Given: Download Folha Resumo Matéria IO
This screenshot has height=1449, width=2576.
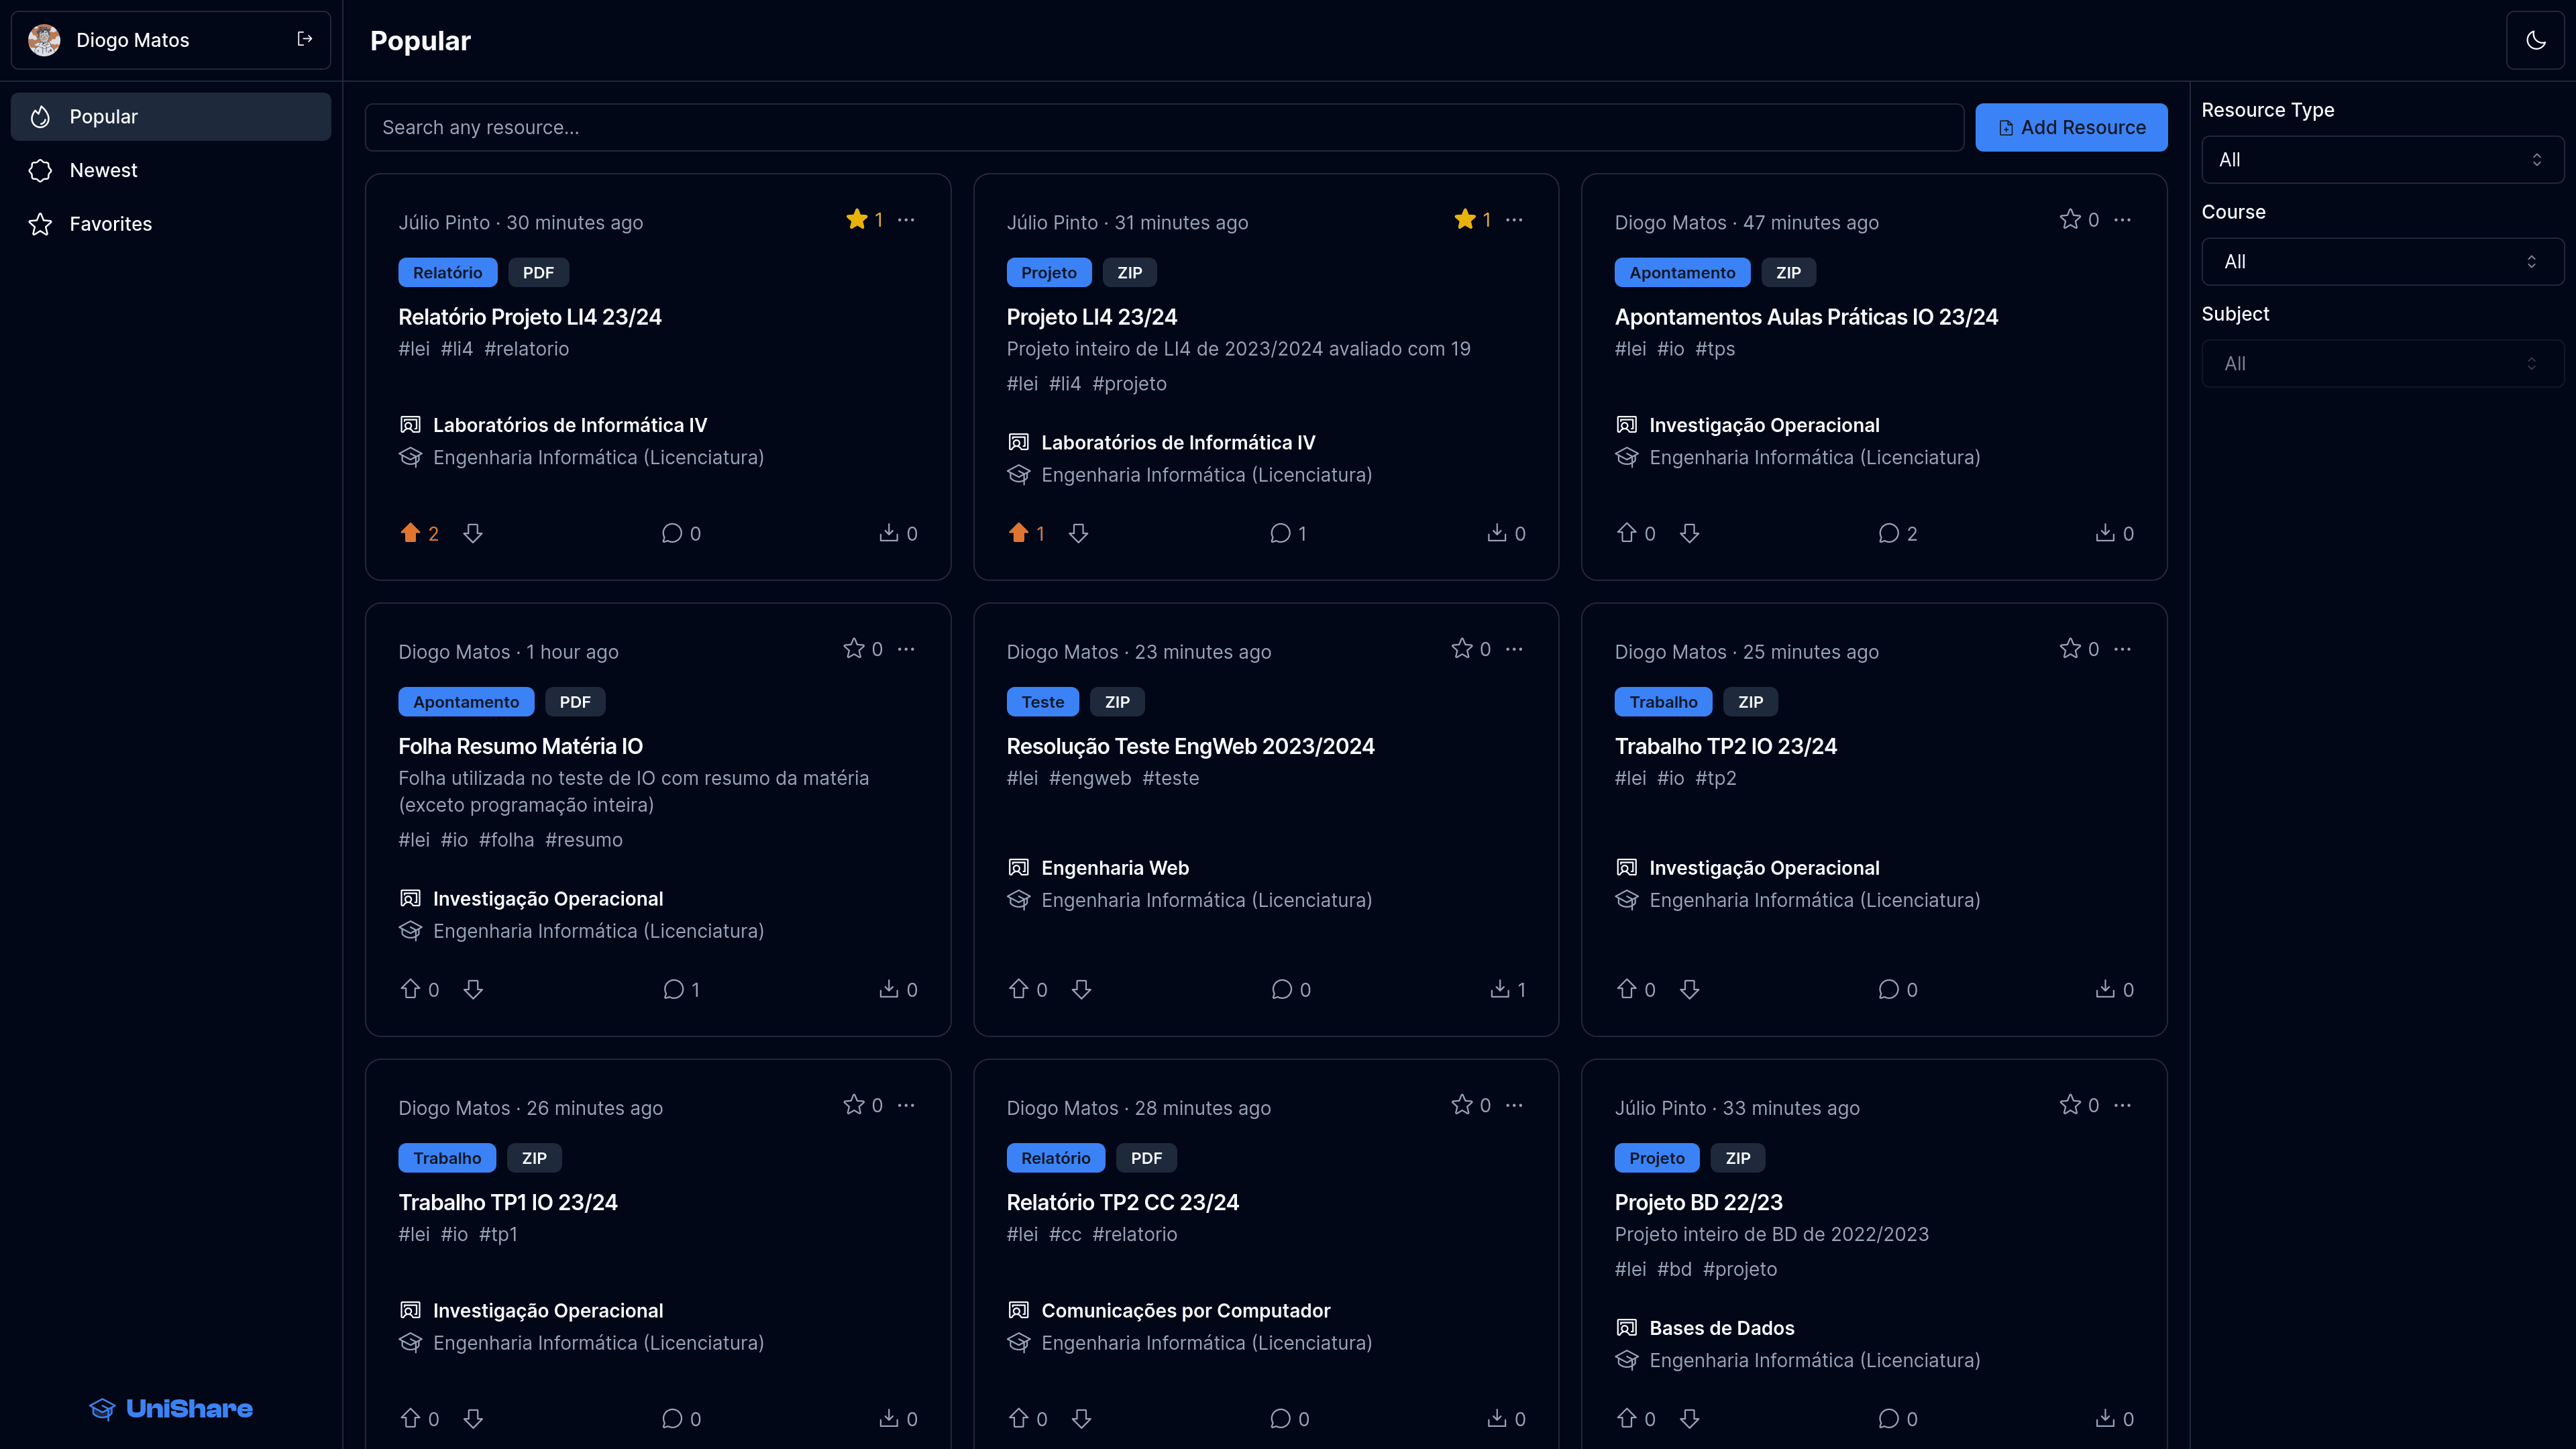Looking at the screenshot, I should coord(898,989).
